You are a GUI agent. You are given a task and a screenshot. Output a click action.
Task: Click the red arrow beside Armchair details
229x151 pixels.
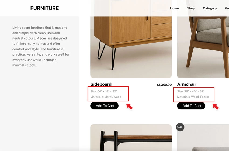[216, 107]
